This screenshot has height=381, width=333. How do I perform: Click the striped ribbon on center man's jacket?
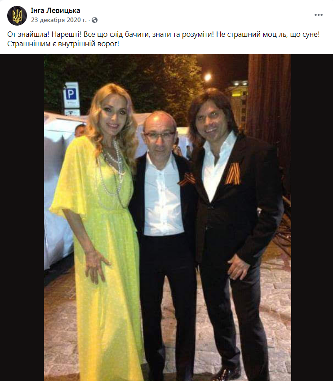click(x=186, y=179)
